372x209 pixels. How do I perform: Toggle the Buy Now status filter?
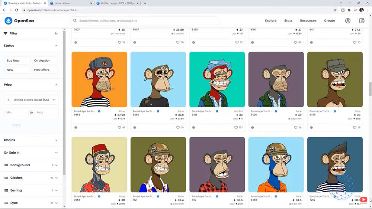[x=17, y=61]
